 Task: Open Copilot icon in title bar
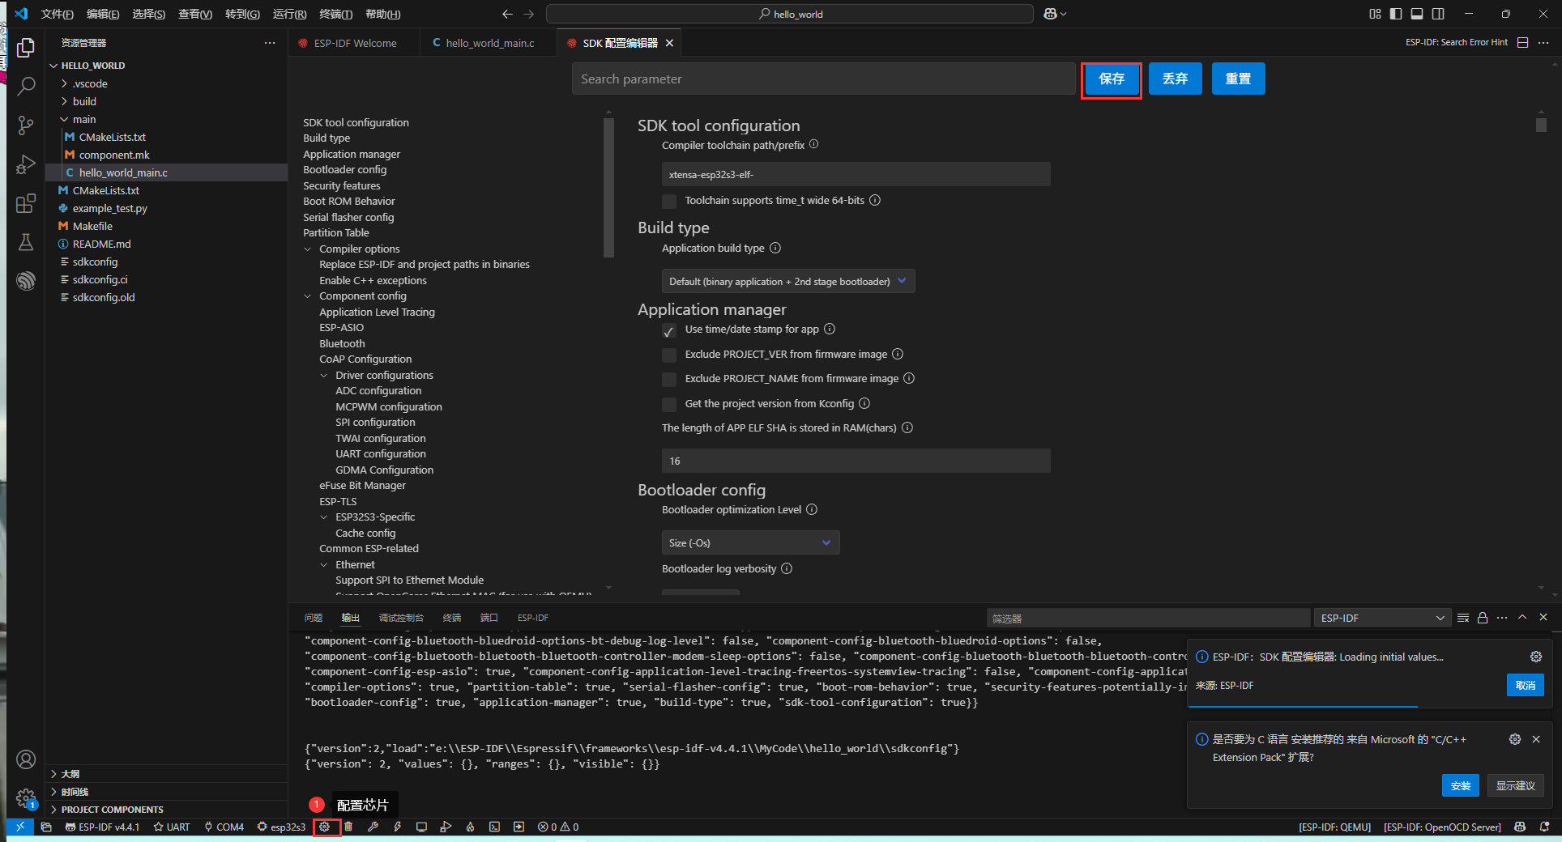pos(1051,14)
